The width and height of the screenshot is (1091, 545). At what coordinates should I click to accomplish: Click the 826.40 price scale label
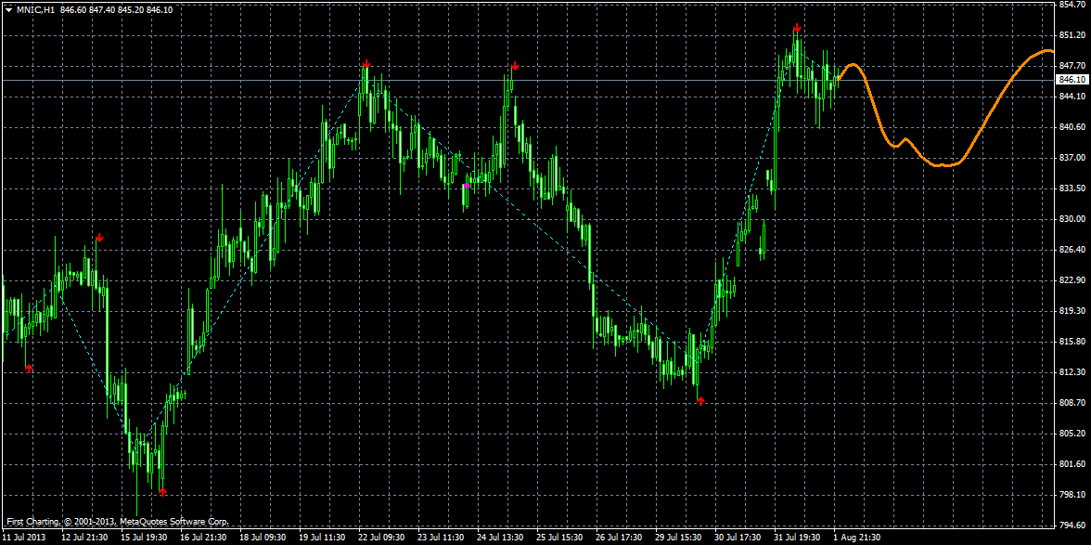tap(1072, 249)
